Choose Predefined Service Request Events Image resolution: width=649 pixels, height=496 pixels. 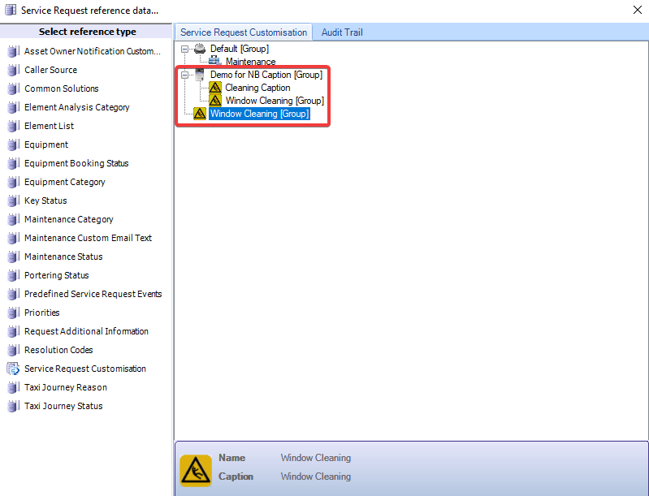[93, 295]
